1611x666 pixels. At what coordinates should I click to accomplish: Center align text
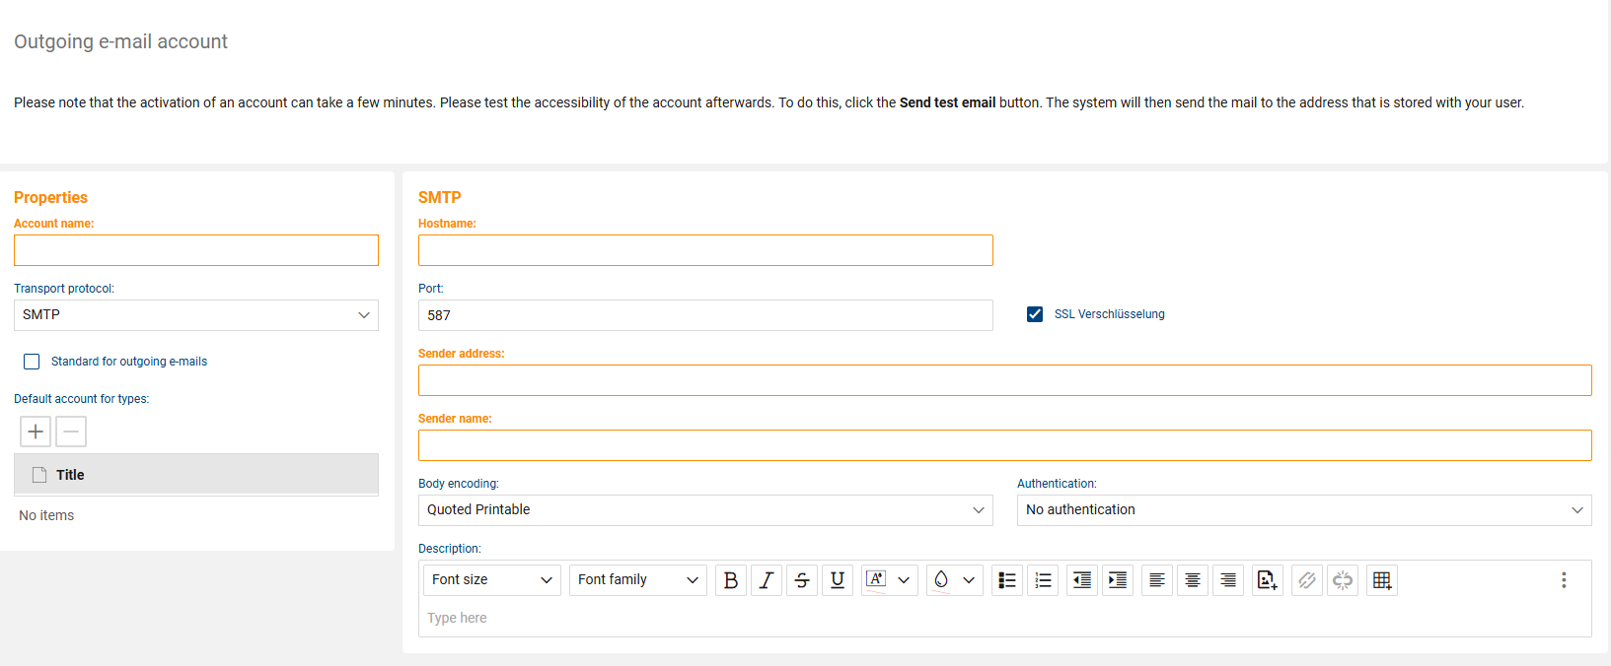pos(1193,580)
